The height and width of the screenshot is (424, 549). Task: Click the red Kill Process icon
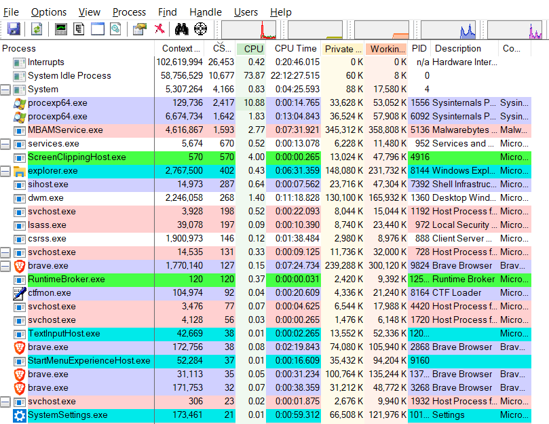[159, 28]
